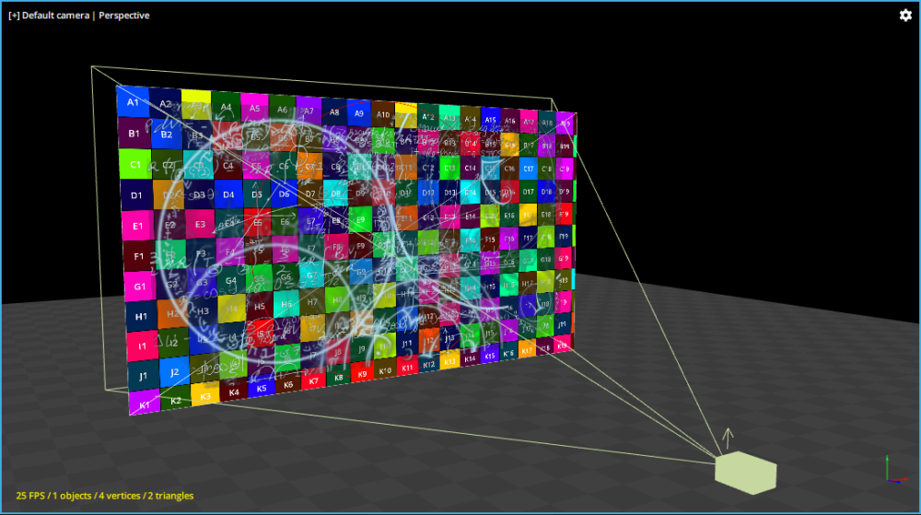Click the J1 grid cell
The height and width of the screenshot is (515, 921).
[144, 376]
